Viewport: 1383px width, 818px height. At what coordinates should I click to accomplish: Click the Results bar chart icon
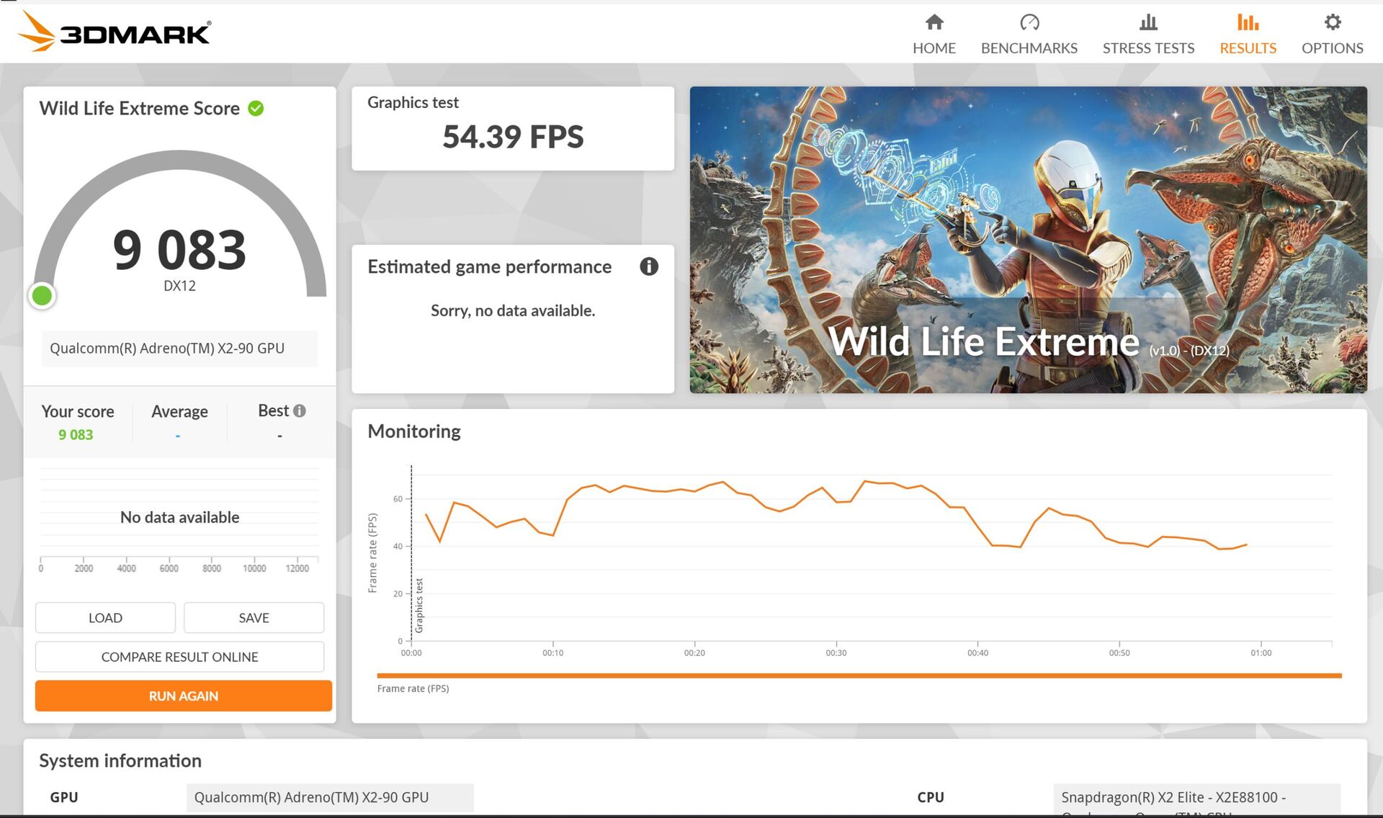pos(1248,22)
